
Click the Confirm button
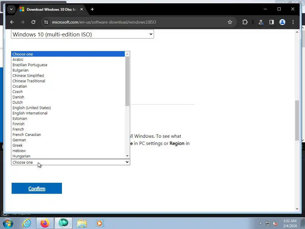pos(37,188)
